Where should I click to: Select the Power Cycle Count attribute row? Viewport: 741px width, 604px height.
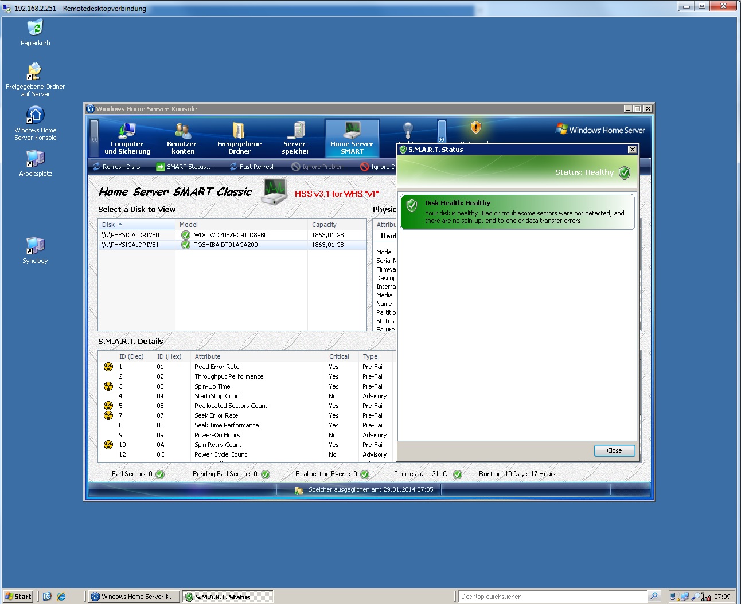coord(247,454)
